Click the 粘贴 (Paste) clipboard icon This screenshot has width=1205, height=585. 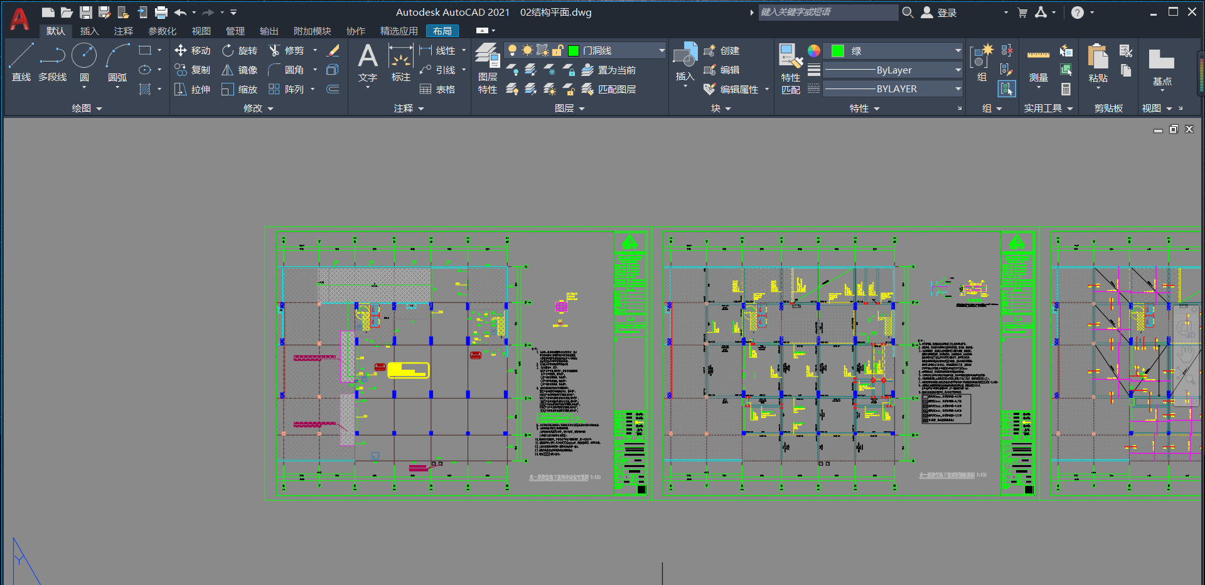click(1098, 63)
